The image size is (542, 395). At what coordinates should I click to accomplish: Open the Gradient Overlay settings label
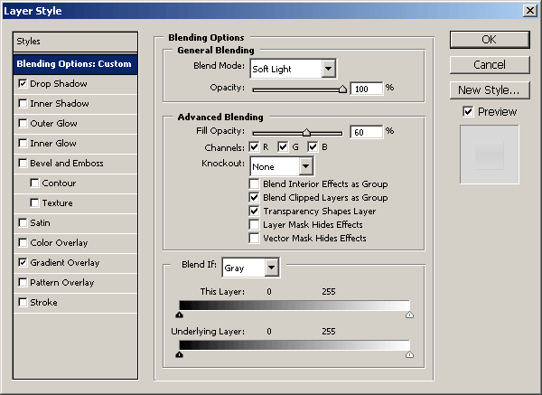coord(65,262)
